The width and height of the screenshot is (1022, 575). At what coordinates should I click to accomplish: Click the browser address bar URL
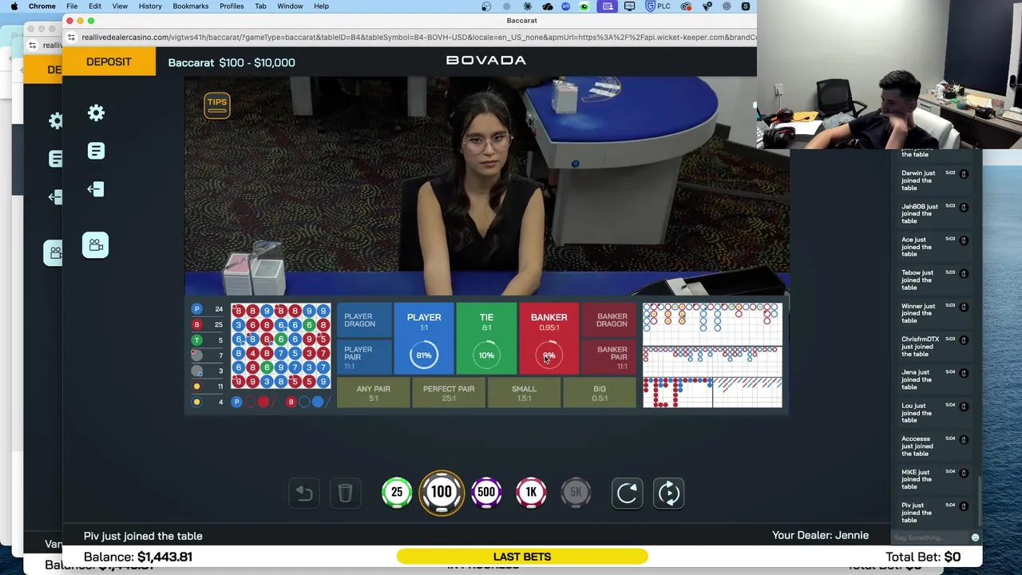418,38
